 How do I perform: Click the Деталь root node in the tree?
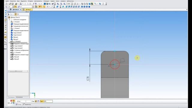pos(15,17)
